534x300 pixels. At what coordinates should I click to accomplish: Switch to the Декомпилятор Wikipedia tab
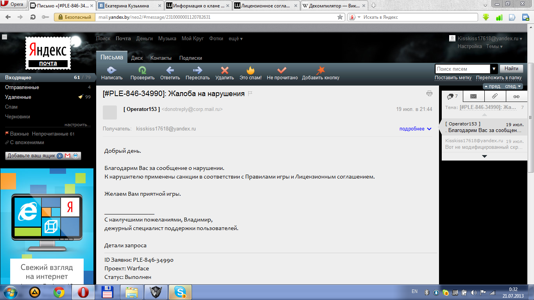(335, 5)
